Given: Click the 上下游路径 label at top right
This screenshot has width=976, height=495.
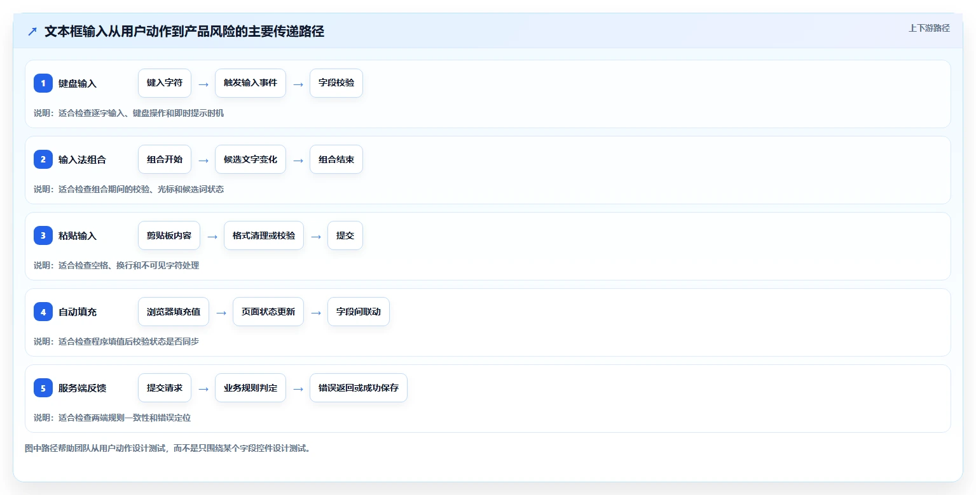Looking at the screenshot, I should [929, 28].
